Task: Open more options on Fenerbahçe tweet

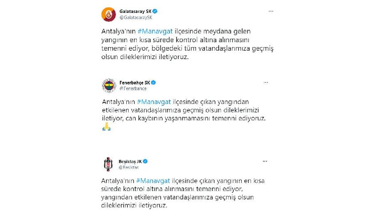Action: (266, 82)
